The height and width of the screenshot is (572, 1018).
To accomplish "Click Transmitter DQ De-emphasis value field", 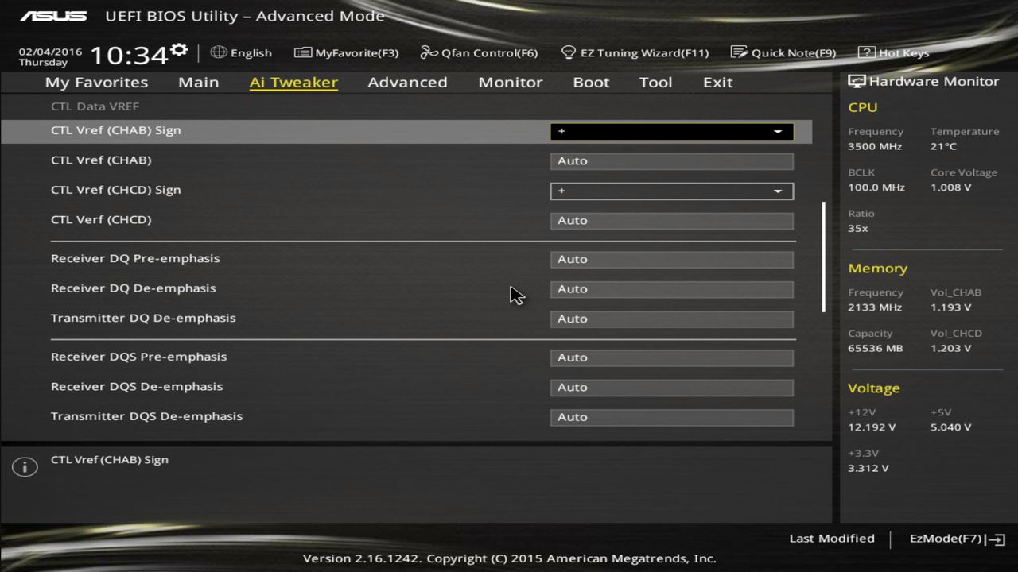I will click(671, 319).
